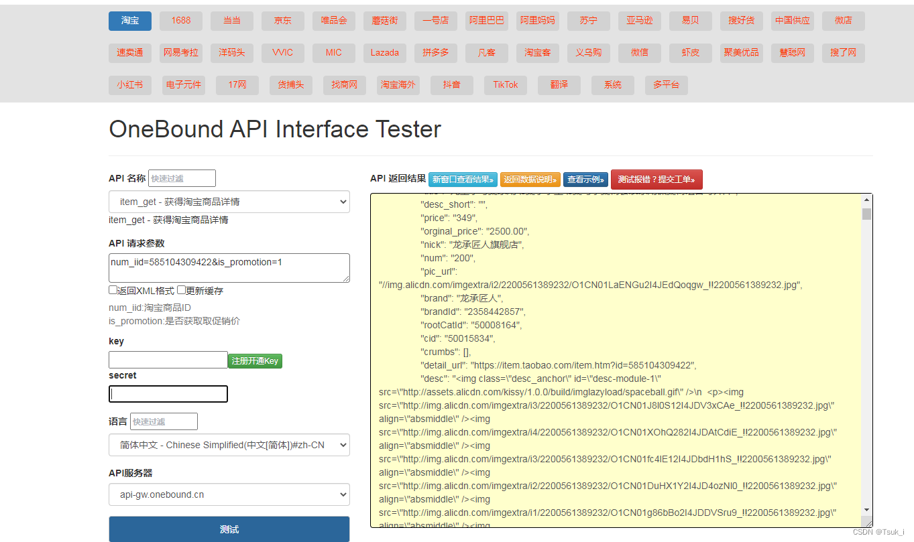This screenshot has height=542, width=914.
Task: Open results via 新窗口查看结果 button
Action: point(463,180)
